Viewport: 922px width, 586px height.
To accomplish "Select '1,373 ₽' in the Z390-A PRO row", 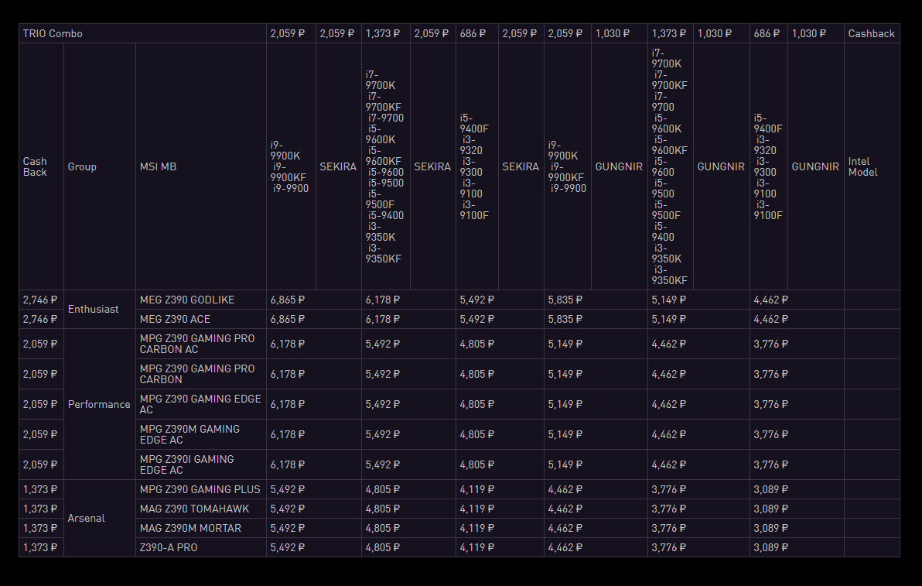I will (x=40, y=547).
